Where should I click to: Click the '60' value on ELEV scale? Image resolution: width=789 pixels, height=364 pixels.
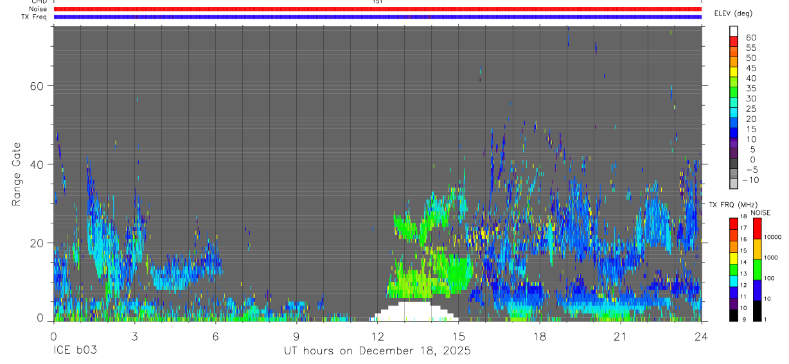pyautogui.click(x=750, y=38)
